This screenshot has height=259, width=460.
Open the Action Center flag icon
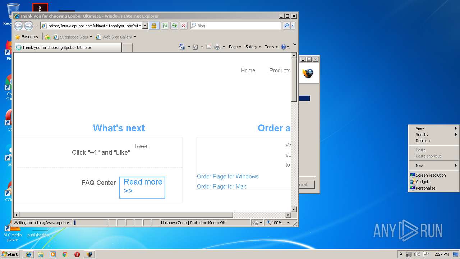point(426,254)
